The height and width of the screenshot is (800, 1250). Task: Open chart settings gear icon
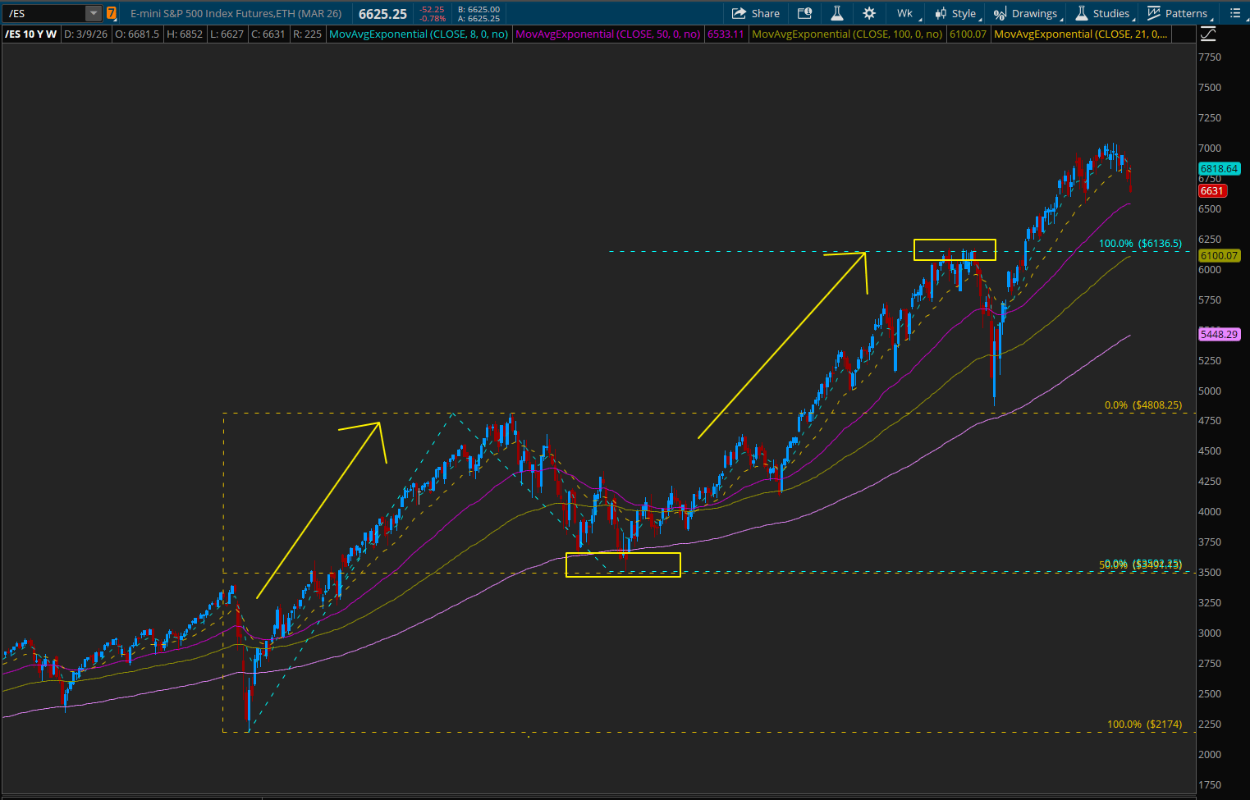(x=869, y=13)
